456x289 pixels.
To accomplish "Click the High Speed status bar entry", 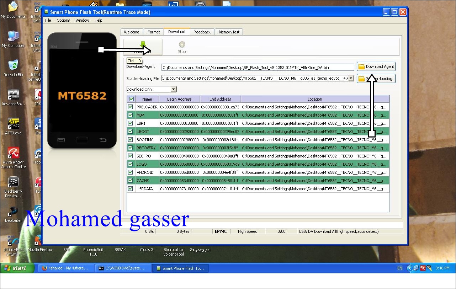I will pos(248,231).
